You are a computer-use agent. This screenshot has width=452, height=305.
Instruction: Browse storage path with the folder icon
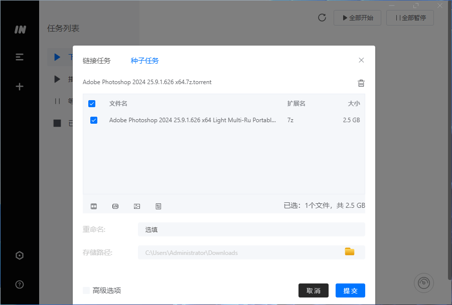[349, 251]
